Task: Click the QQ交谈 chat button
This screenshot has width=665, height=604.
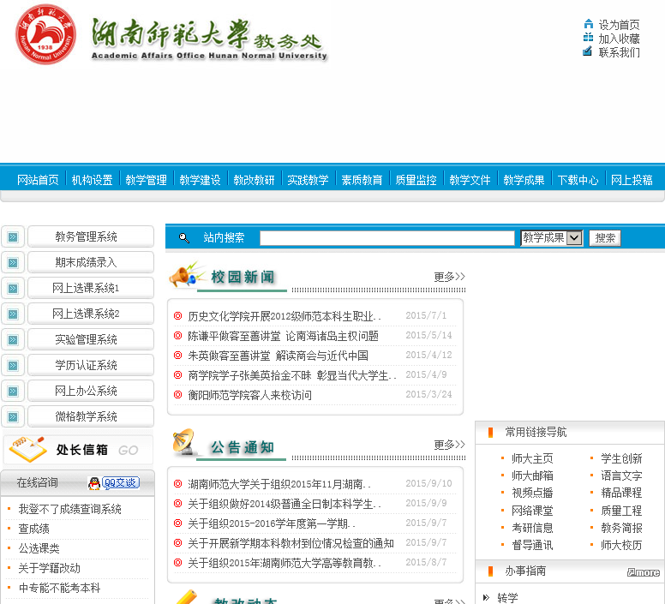Action: 121,483
